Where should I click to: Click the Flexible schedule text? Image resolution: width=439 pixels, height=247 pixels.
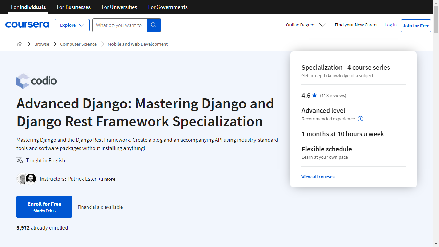[327, 149]
